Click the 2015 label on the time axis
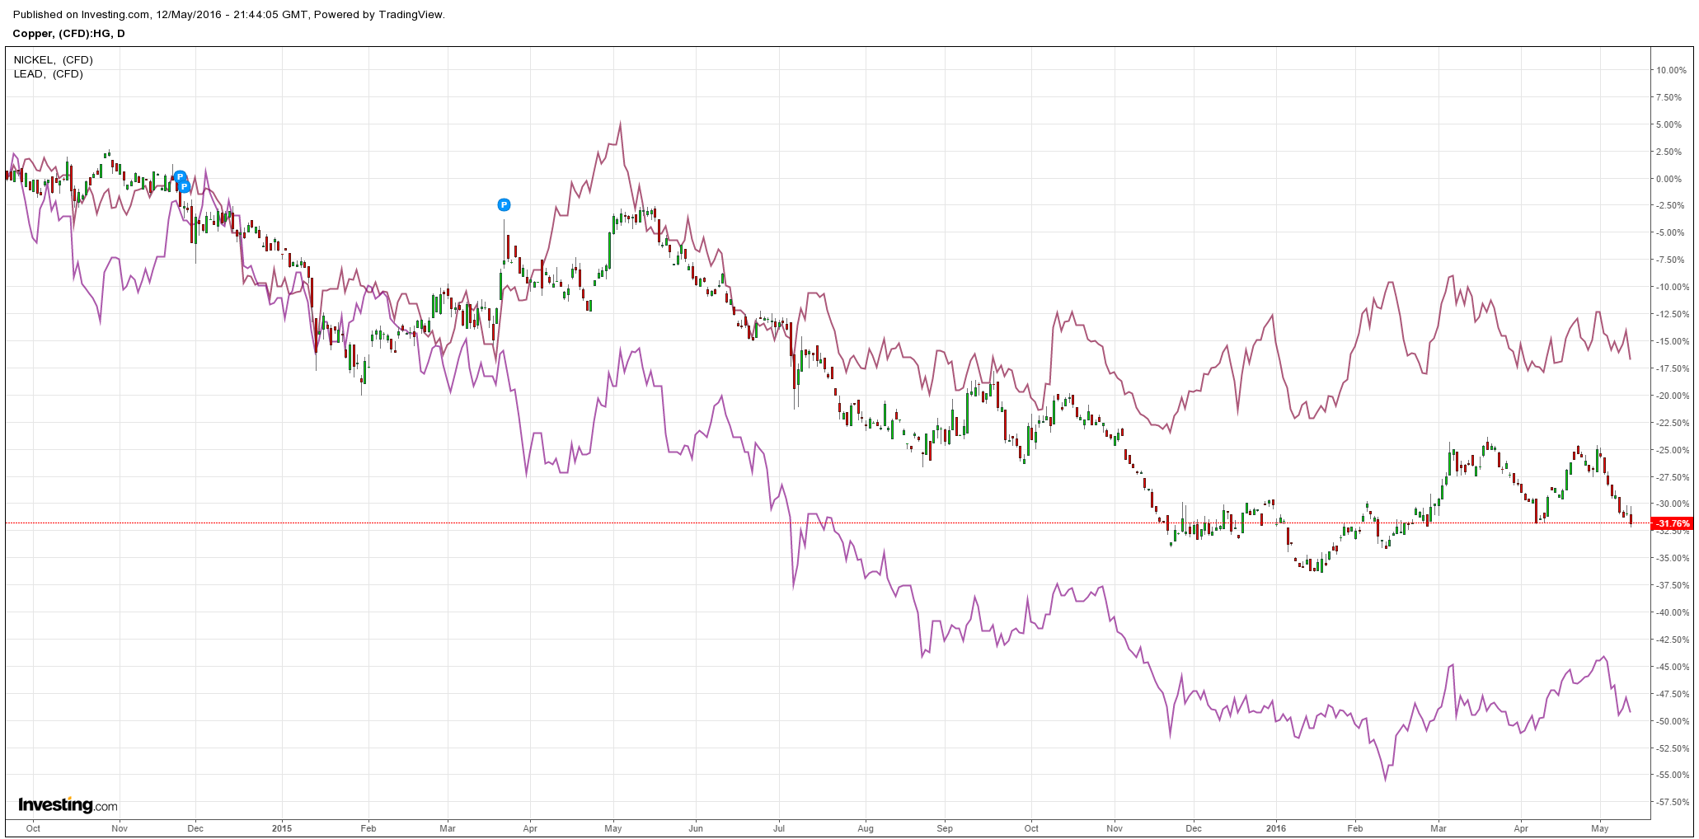Image resolution: width=1699 pixels, height=839 pixels. pos(282,828)
